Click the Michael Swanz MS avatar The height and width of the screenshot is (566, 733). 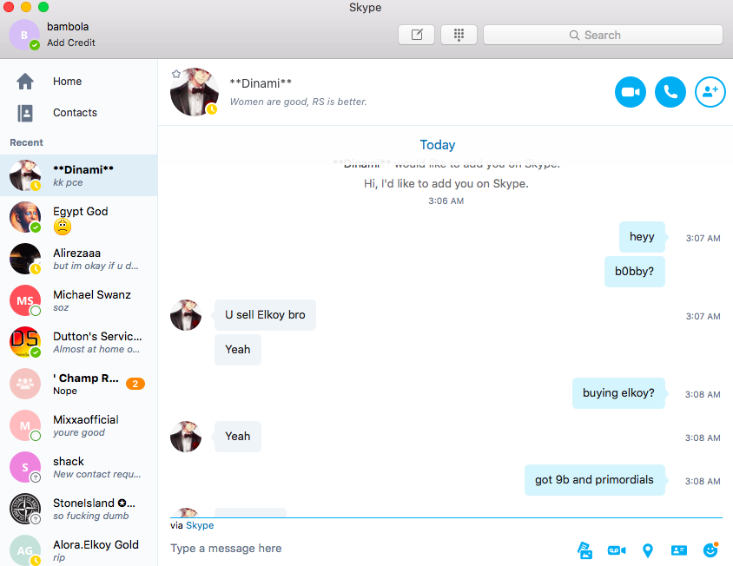[25, 300]
